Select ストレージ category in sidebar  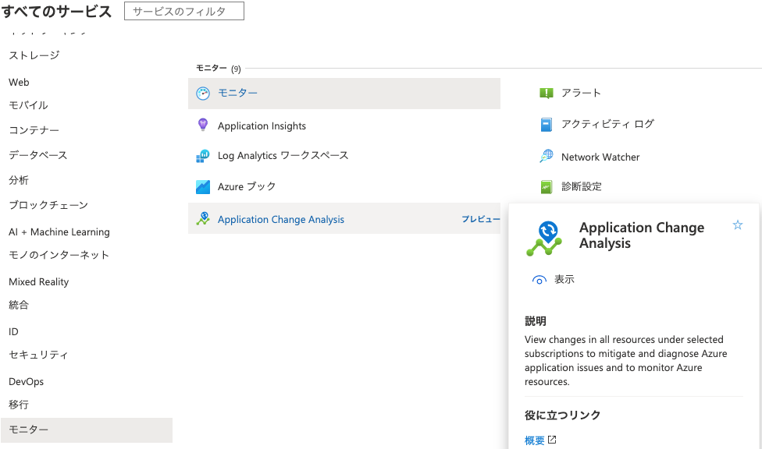(34, 55)
